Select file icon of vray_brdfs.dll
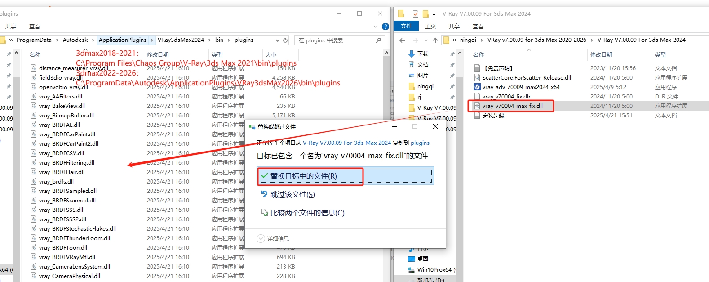The image size is (709, 282). click(34, 181)
